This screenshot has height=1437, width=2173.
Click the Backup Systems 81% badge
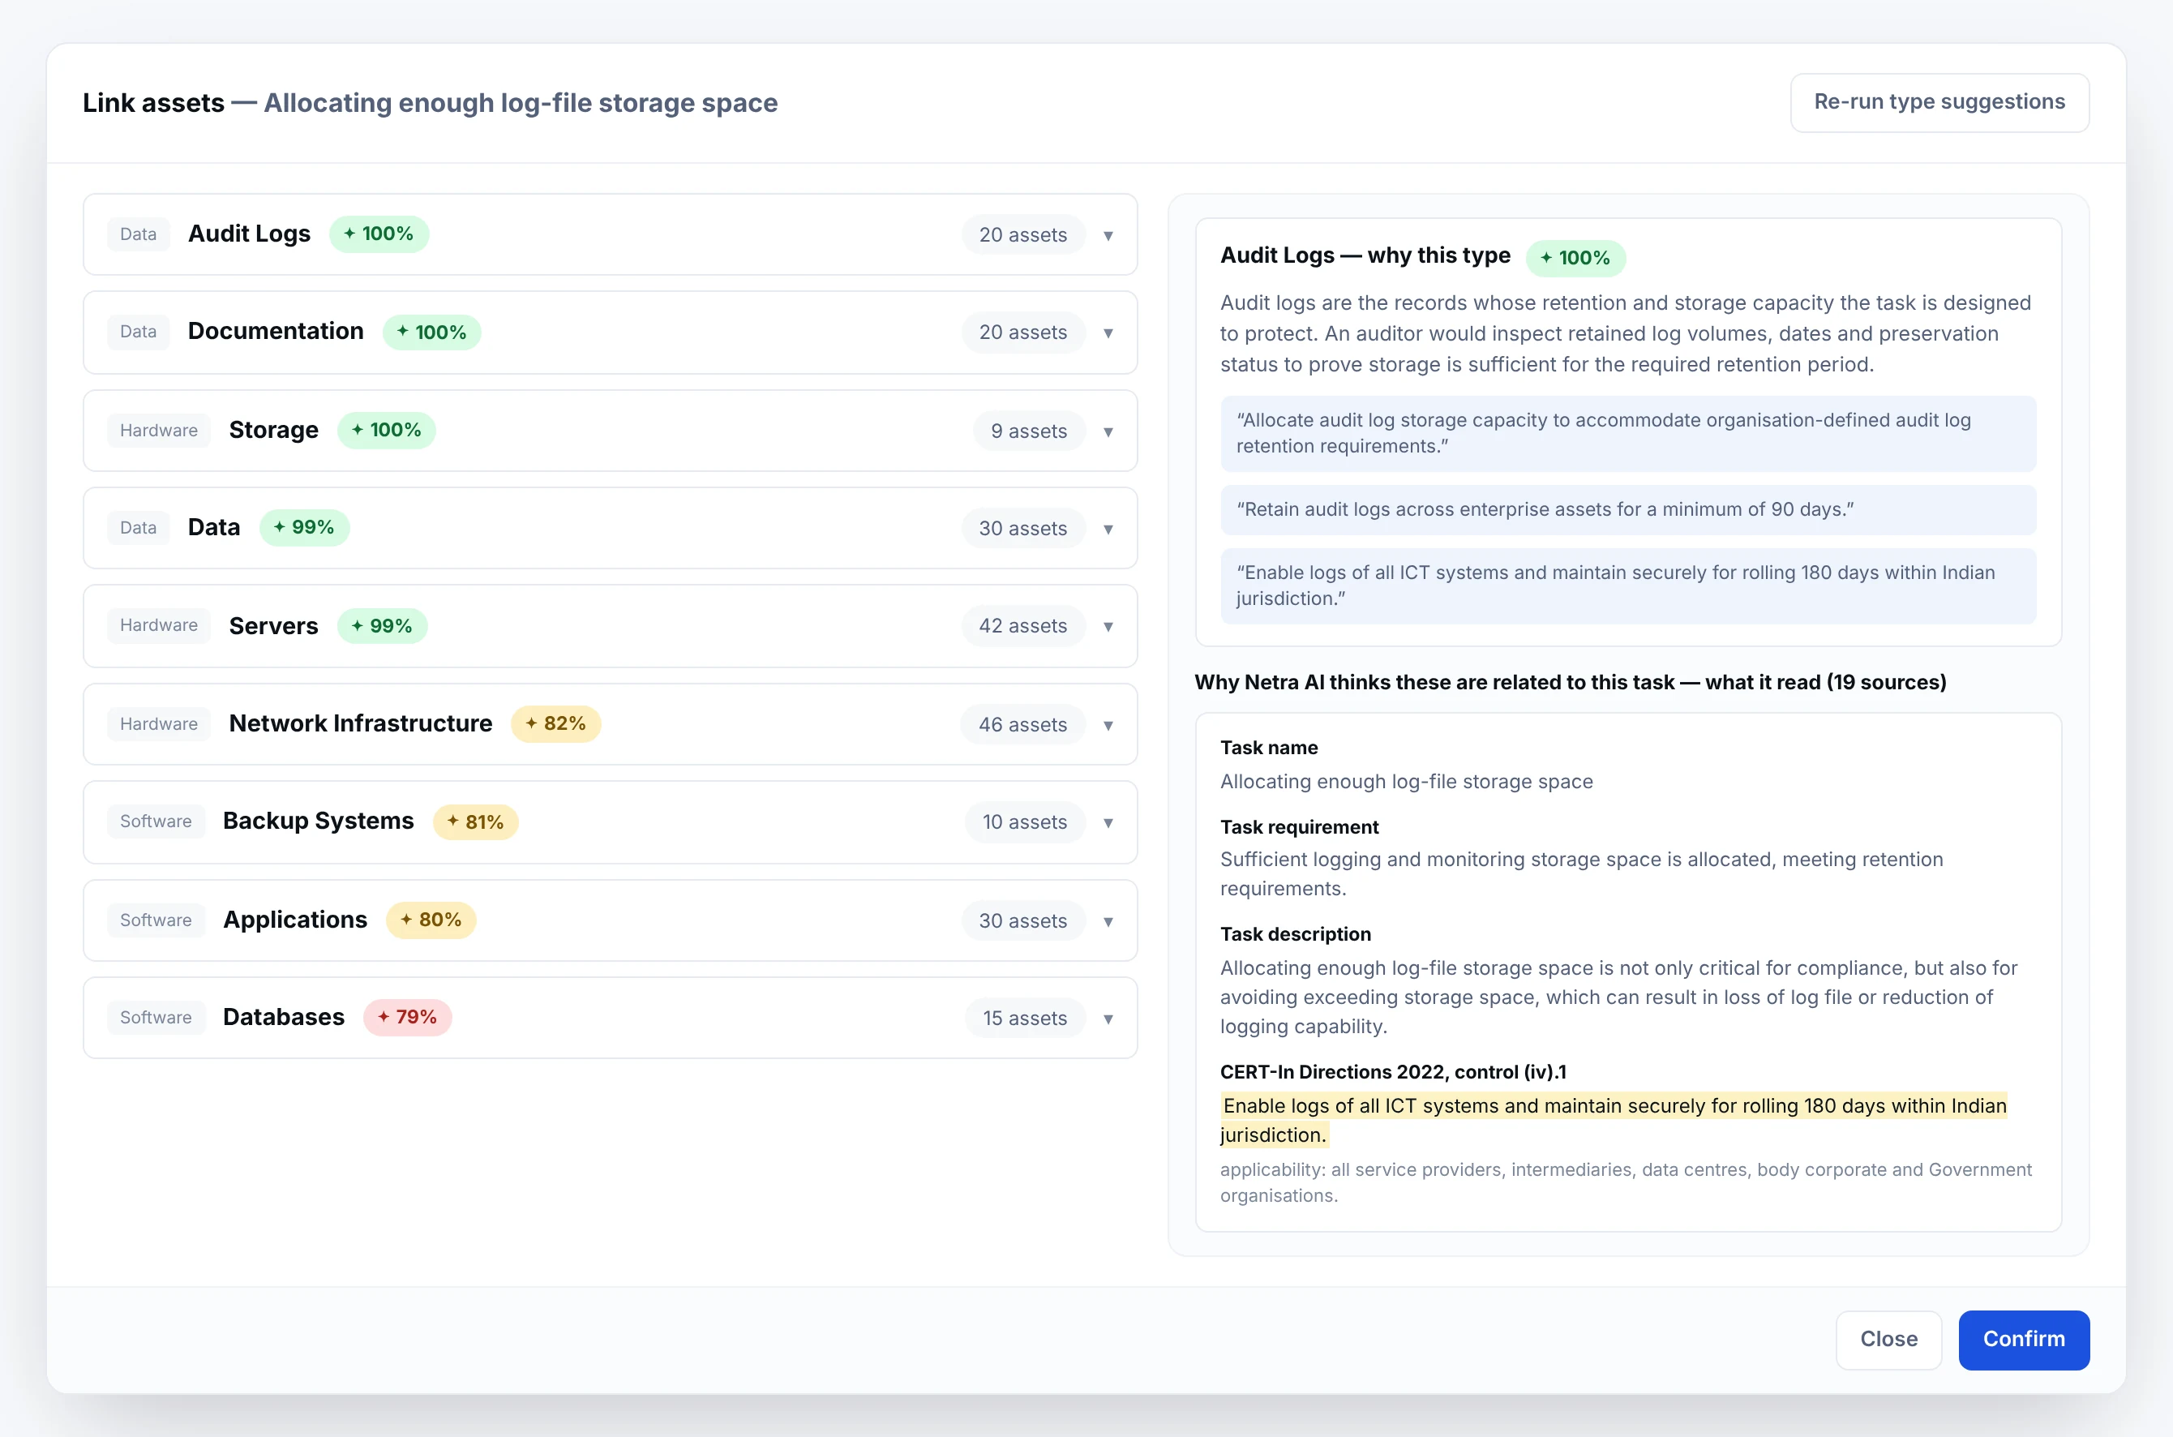pyautogui.click(x=475, y=822)
